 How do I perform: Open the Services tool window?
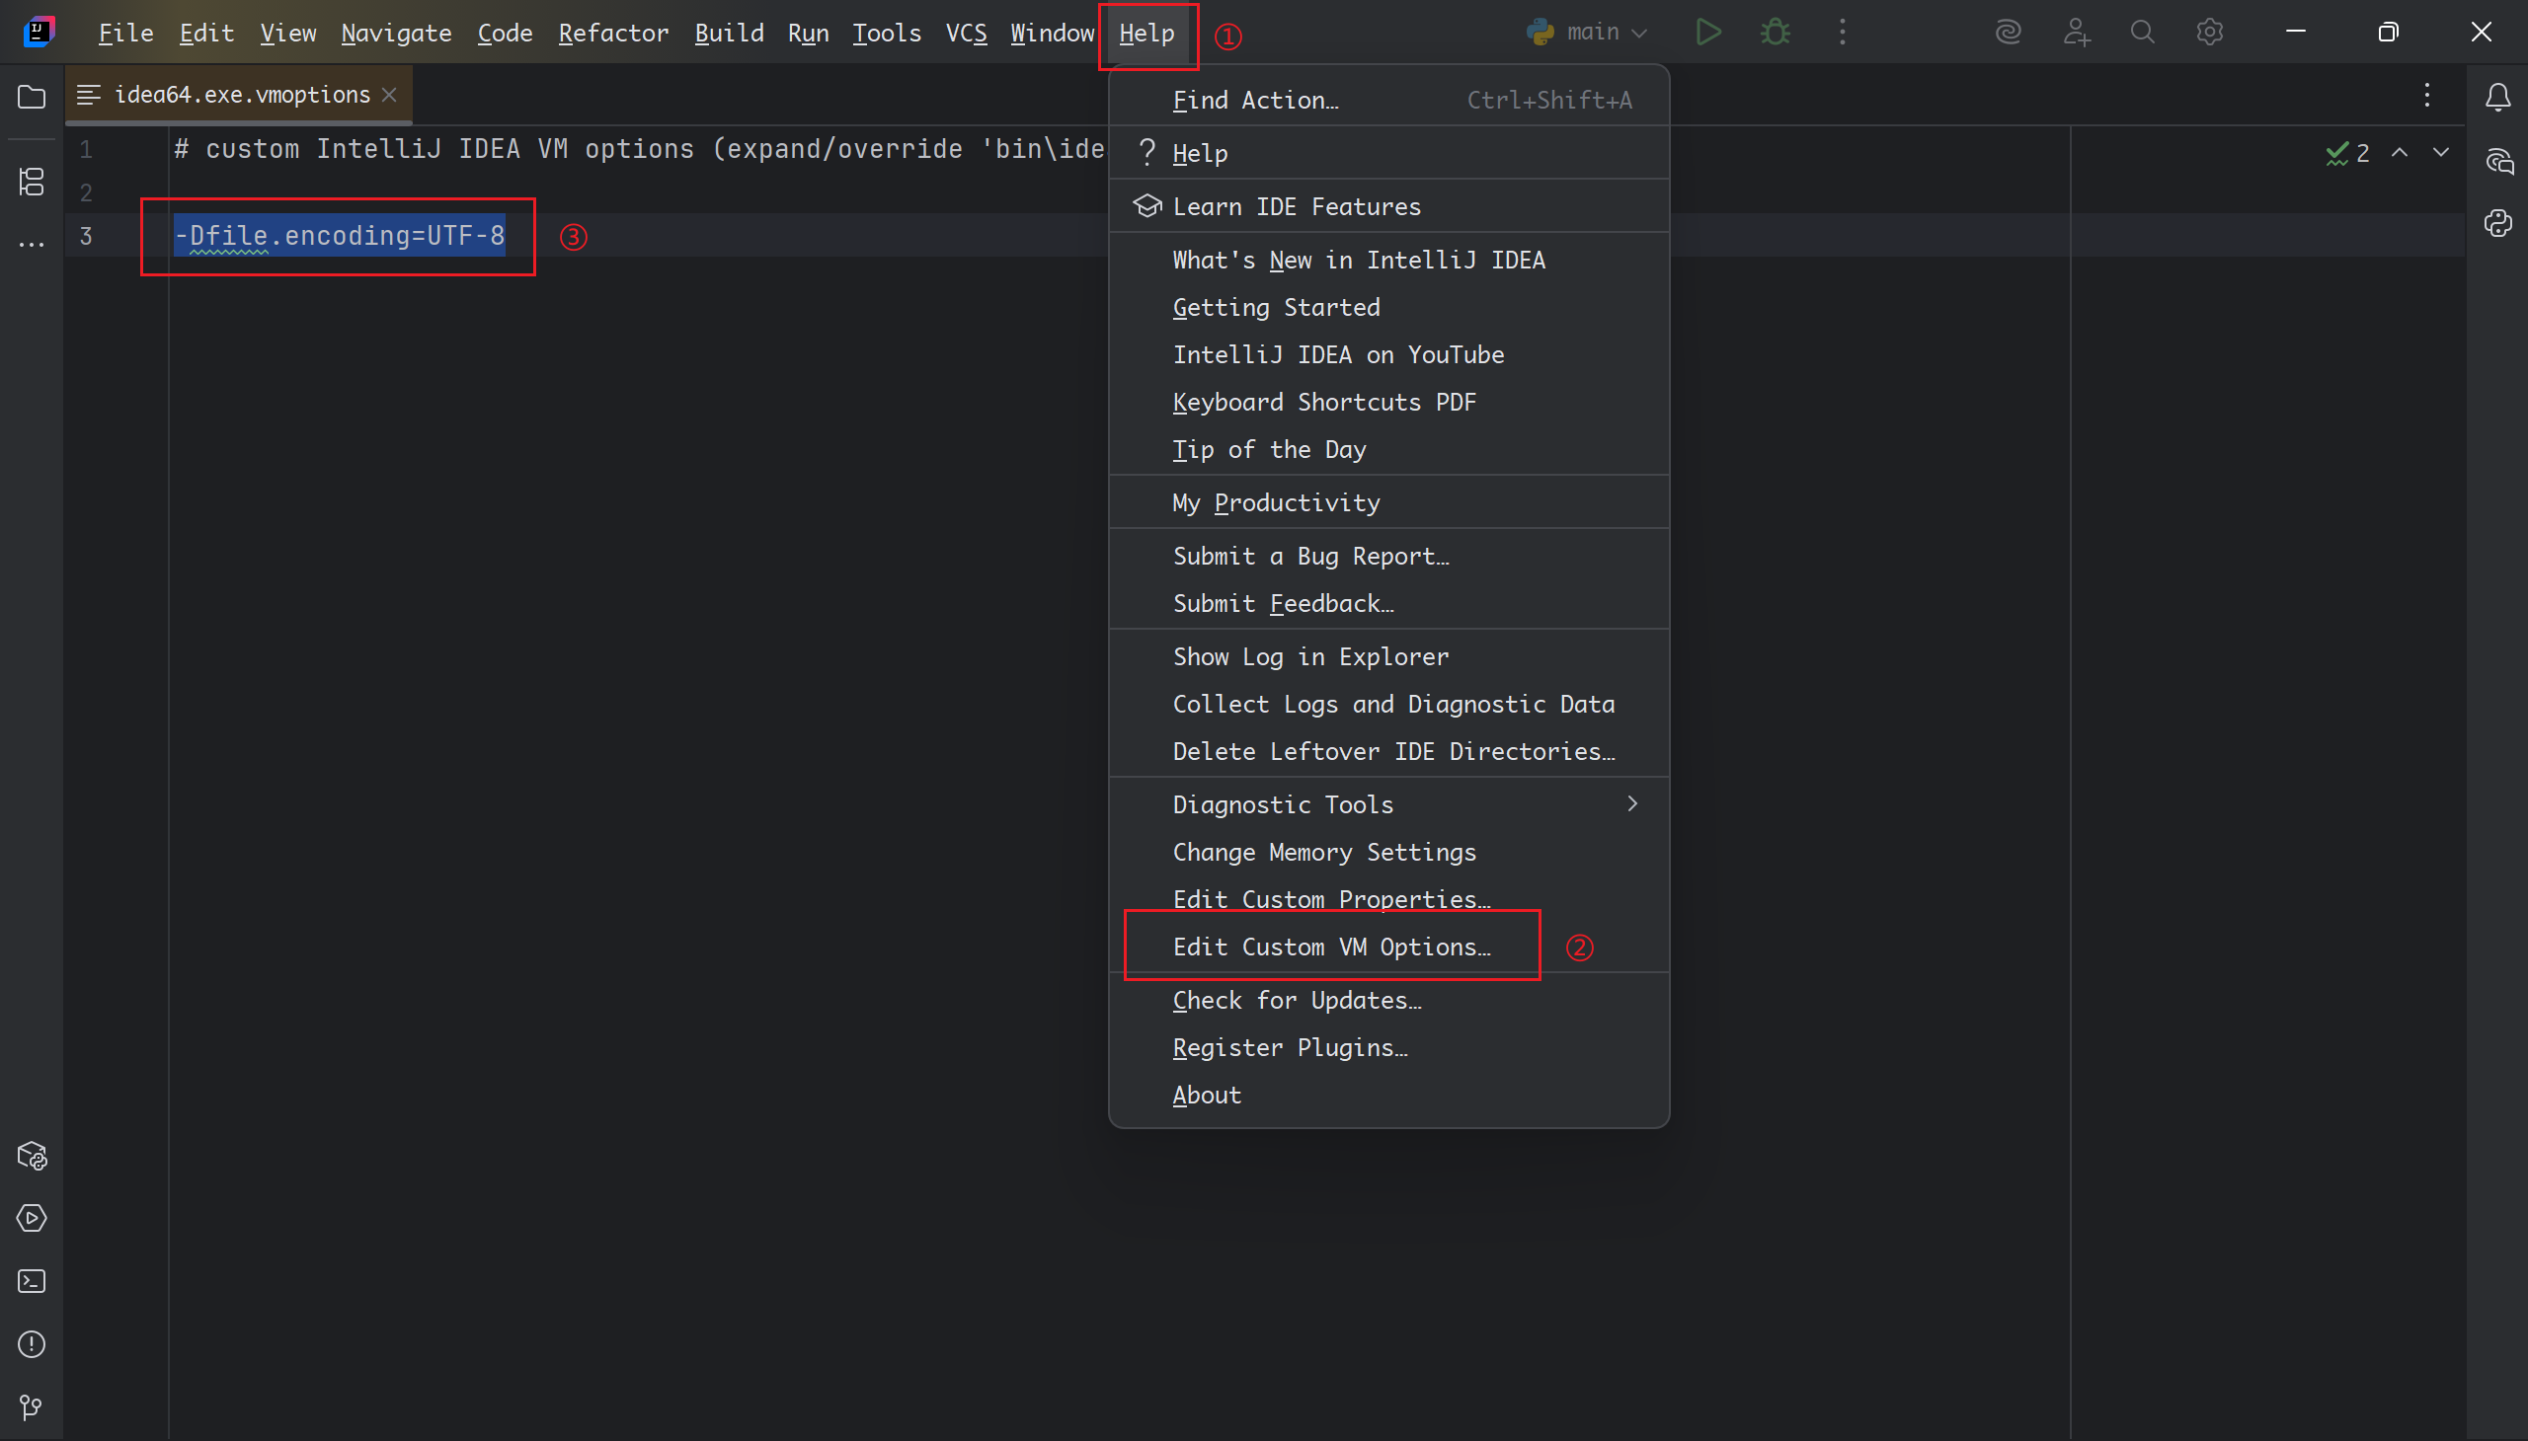[32, 1217]
